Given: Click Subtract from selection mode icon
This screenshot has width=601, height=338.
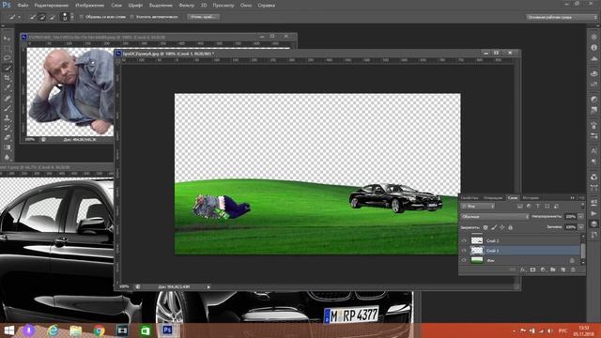Looking at the screenshot, I should click(53, 17).
